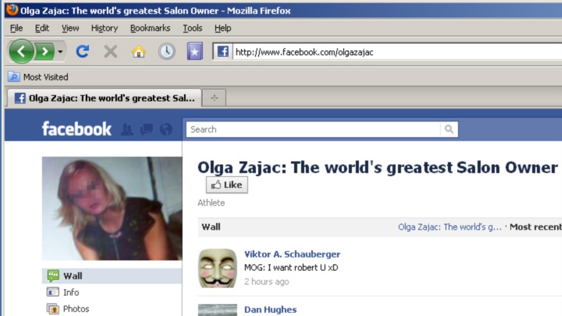Open the page profile picture
562x316 pixels.
point(112,208)
